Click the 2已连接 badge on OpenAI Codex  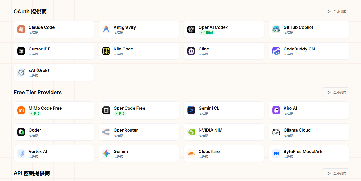pos(207,33)
